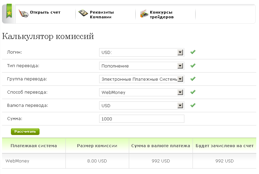Expand the WebMoney transfer method dropdown
The image size is (259, 174).
click(x=142, y=92)
